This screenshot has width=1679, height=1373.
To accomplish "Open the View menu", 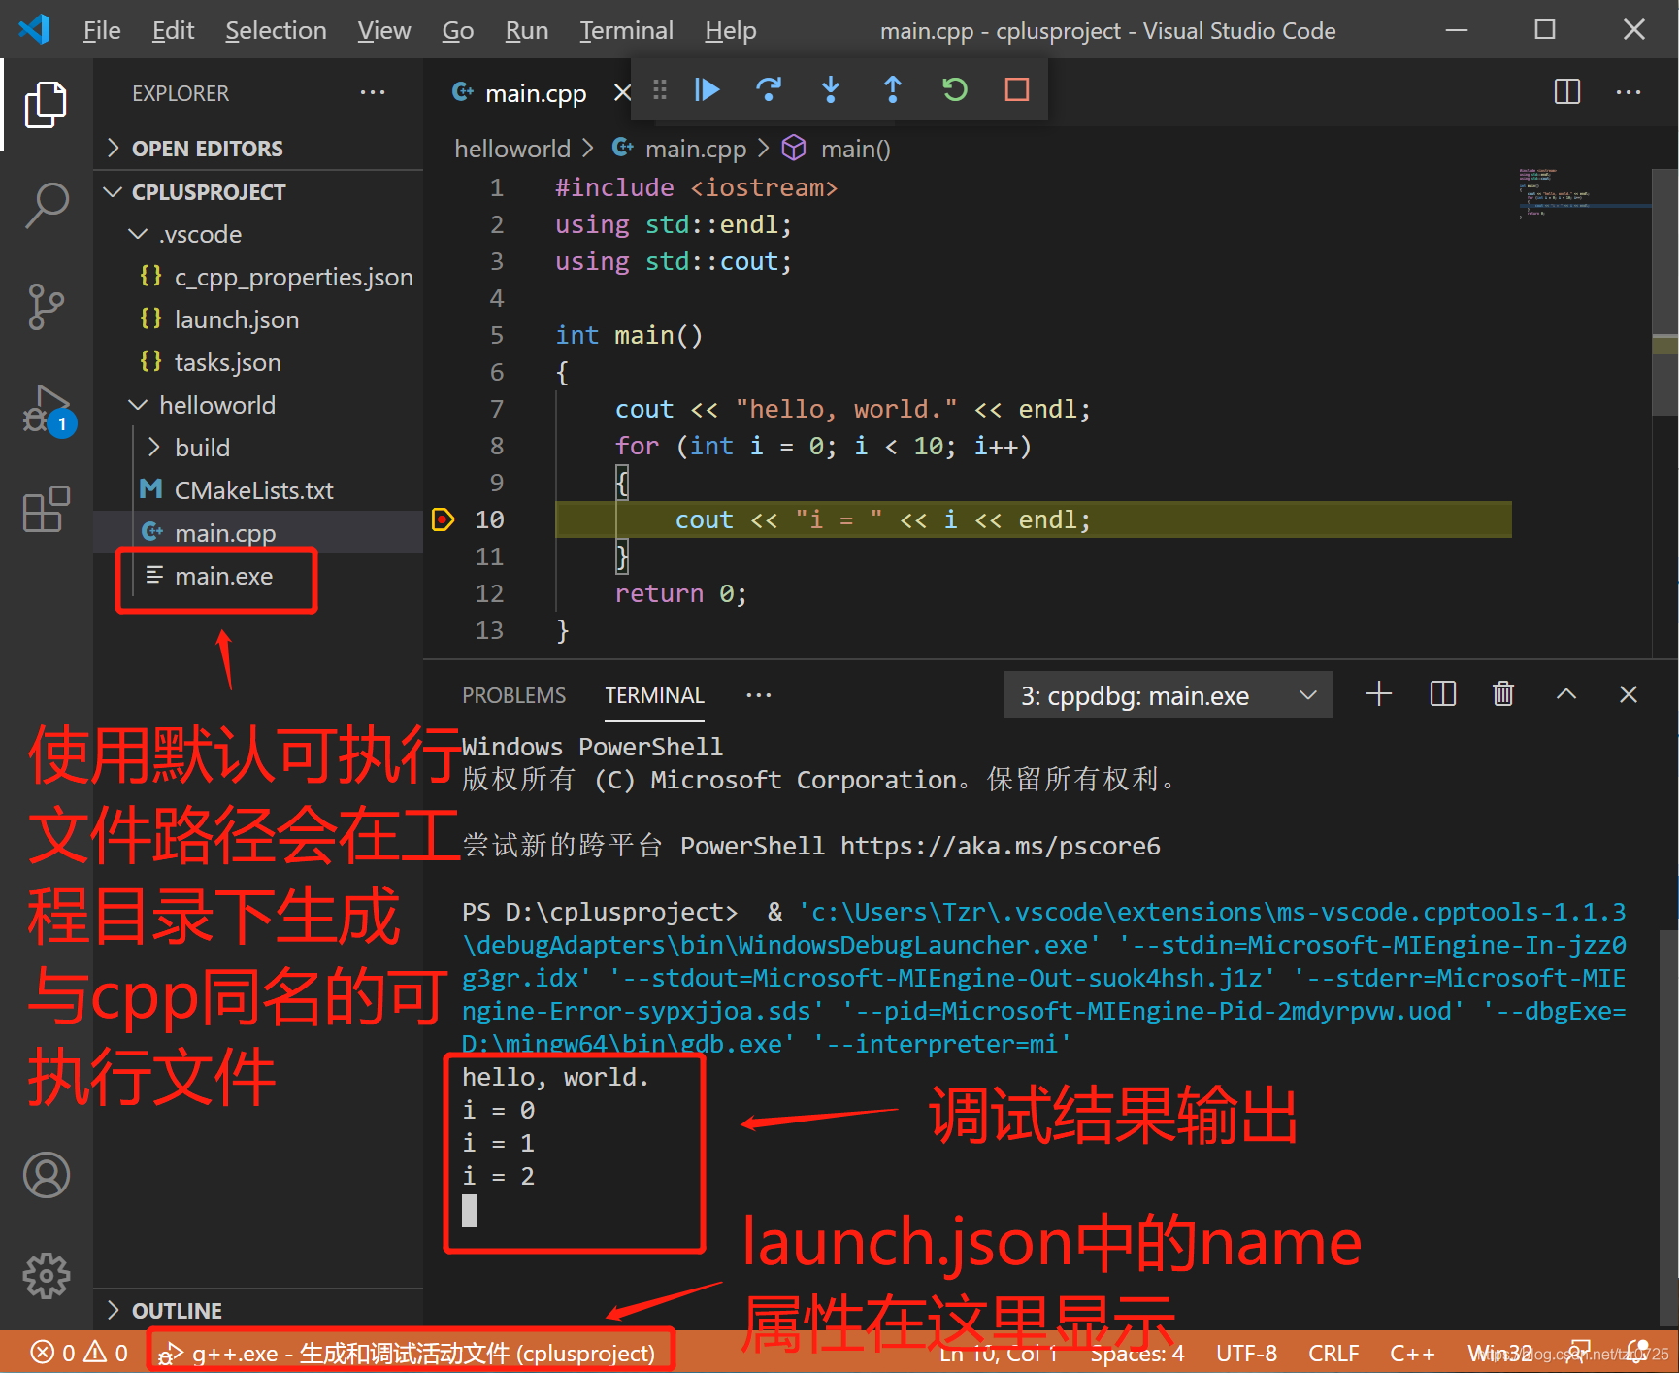I will (x=384, y=31).
